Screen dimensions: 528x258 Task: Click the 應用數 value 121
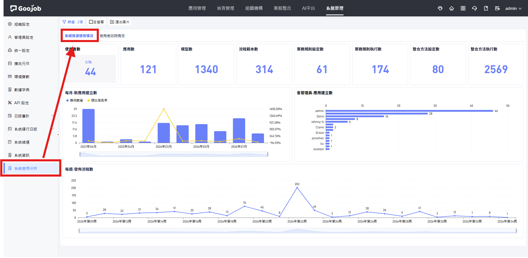coord(148,69)
